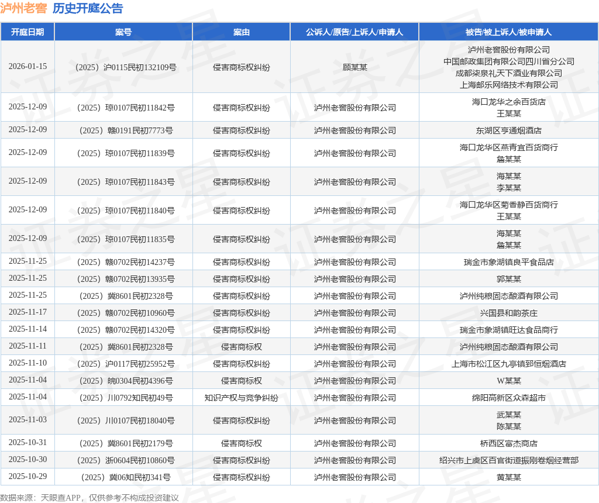Select defendant 桥西区富杰商店
Screen dimensions: 599x503
tap(509, 443)
